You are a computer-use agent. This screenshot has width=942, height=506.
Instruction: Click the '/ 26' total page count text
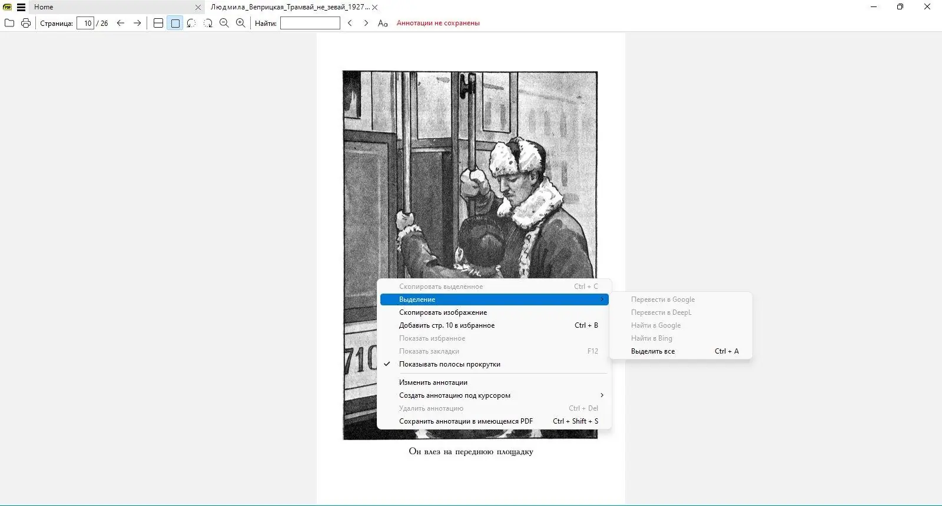pyautogui.click(x=102, y=24)
